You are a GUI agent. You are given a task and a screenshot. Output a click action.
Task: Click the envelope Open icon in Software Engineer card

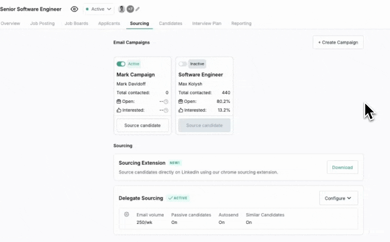tap(181, 101)
